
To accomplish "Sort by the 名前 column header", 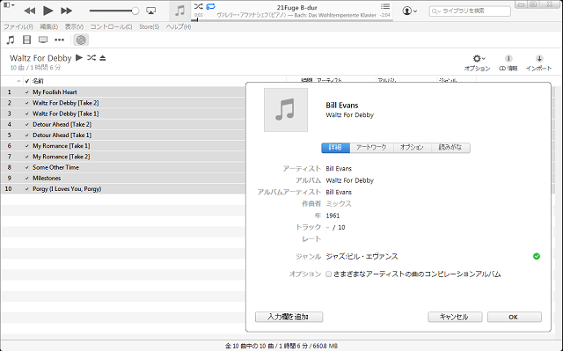I will [38, 81].
